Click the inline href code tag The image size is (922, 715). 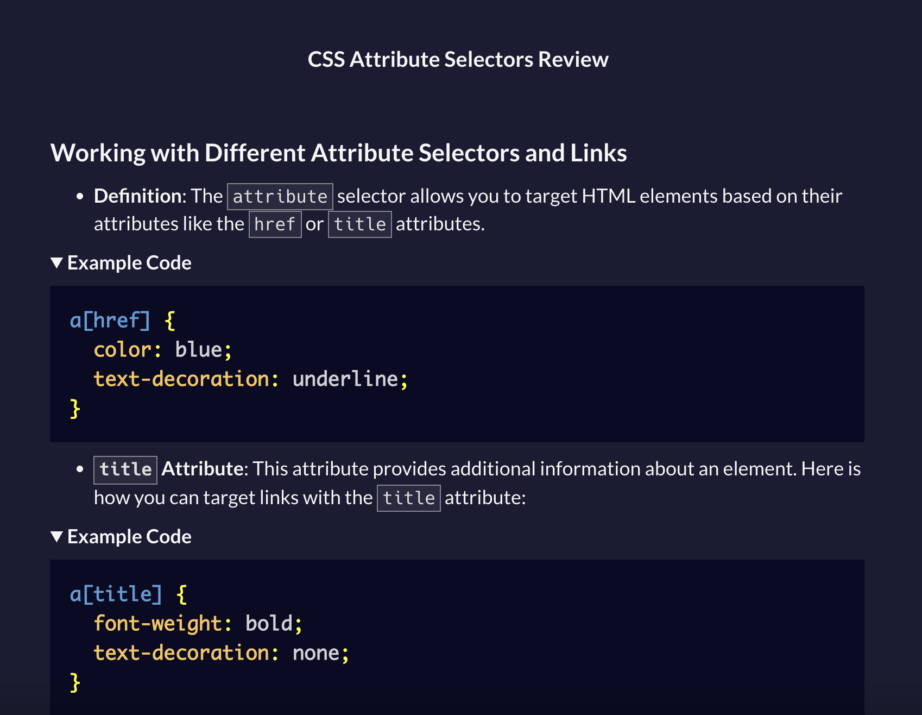click(x=275, y=224)
